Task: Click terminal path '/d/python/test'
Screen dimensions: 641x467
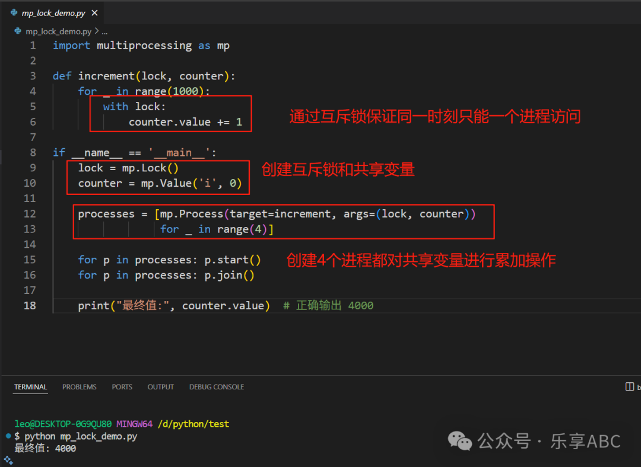Action: coord(193,424)
